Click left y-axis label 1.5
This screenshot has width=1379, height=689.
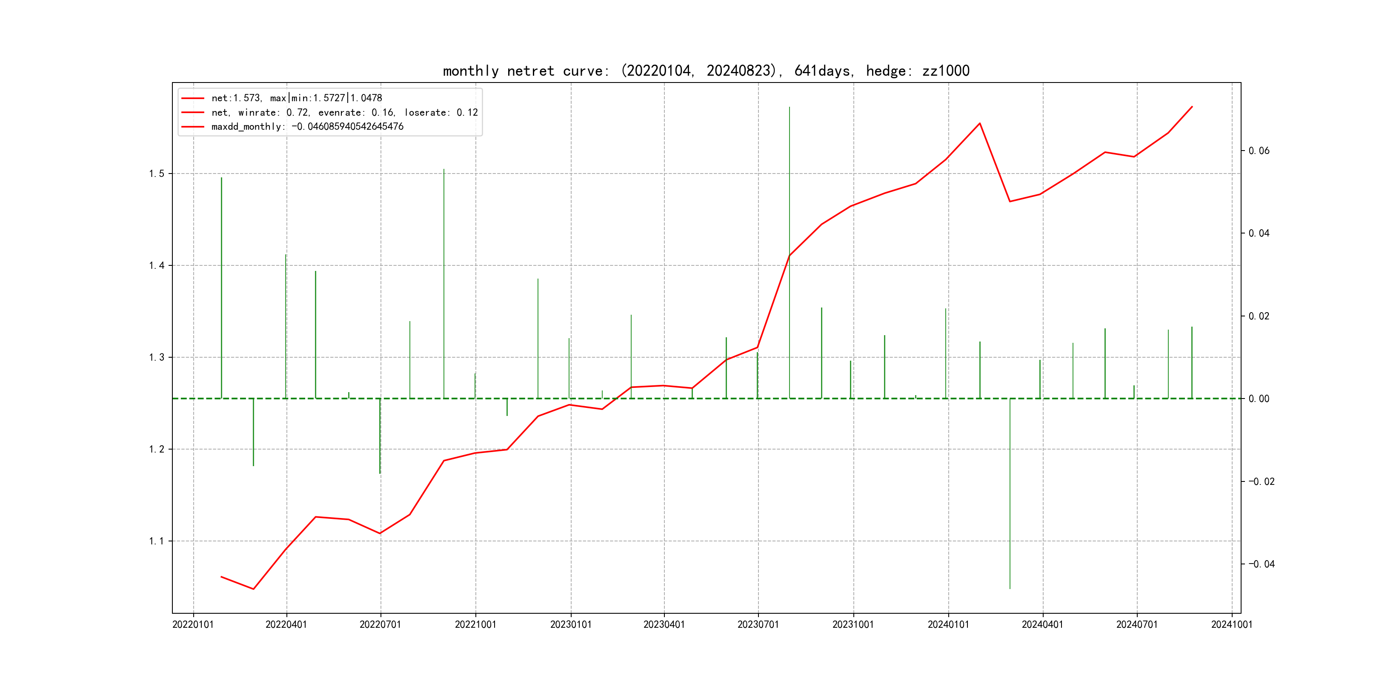pos(157,174)
